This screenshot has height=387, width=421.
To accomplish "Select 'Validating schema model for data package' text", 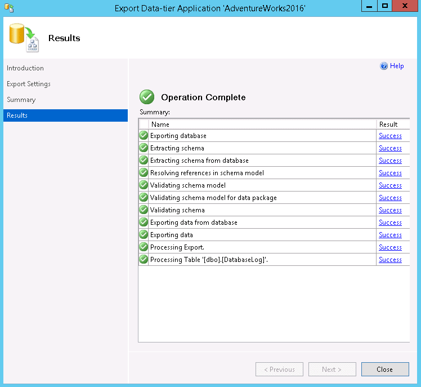I will coord(213,198).
